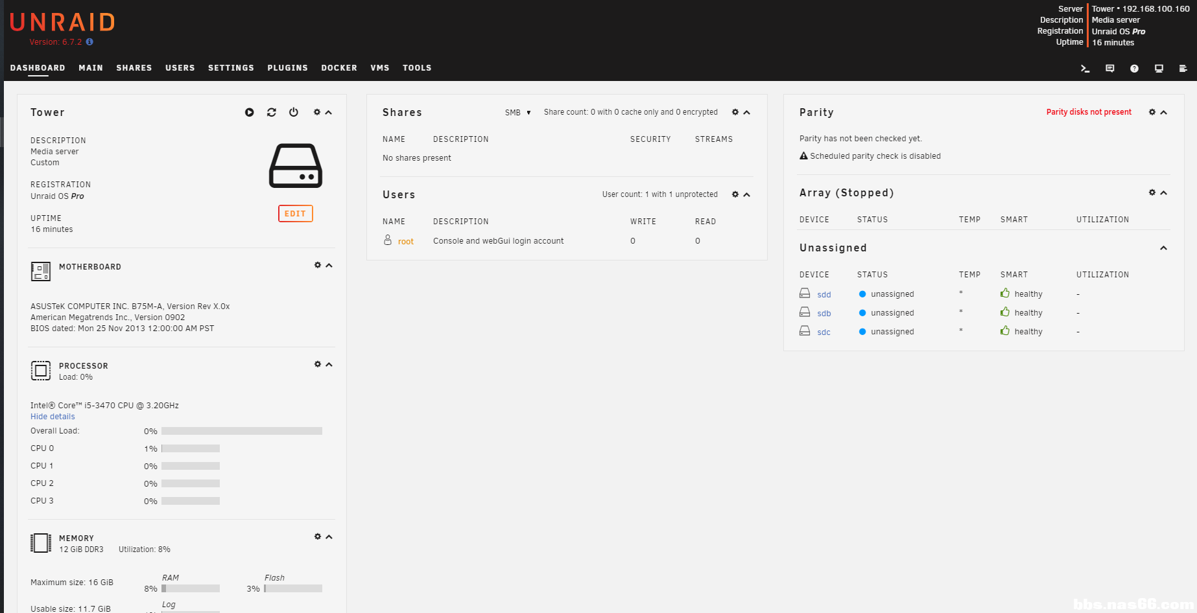The height and width of the screenshot is (613, 1197).
Task: Click the info monitor icon in top bar
Action: (1159, 69)
